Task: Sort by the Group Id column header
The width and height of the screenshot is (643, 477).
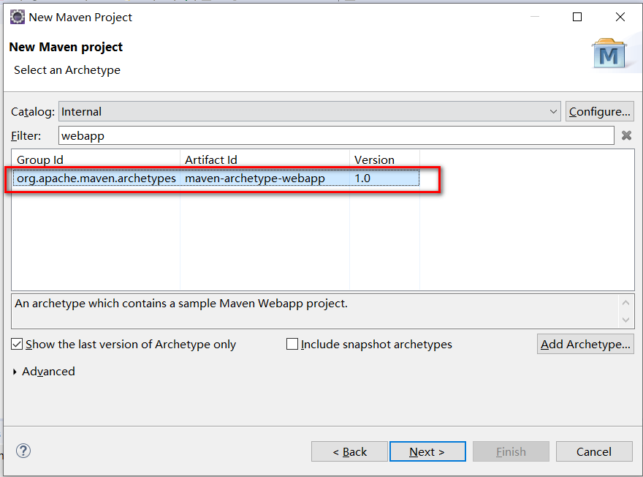Action: point(96,159)
